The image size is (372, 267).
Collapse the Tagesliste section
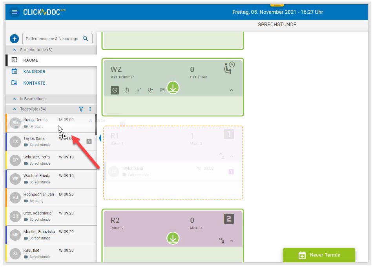[x=15, y=109]
